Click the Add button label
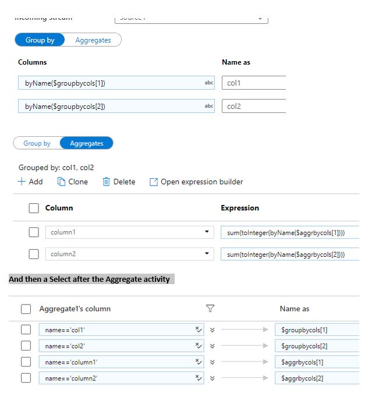 (36, 182)
